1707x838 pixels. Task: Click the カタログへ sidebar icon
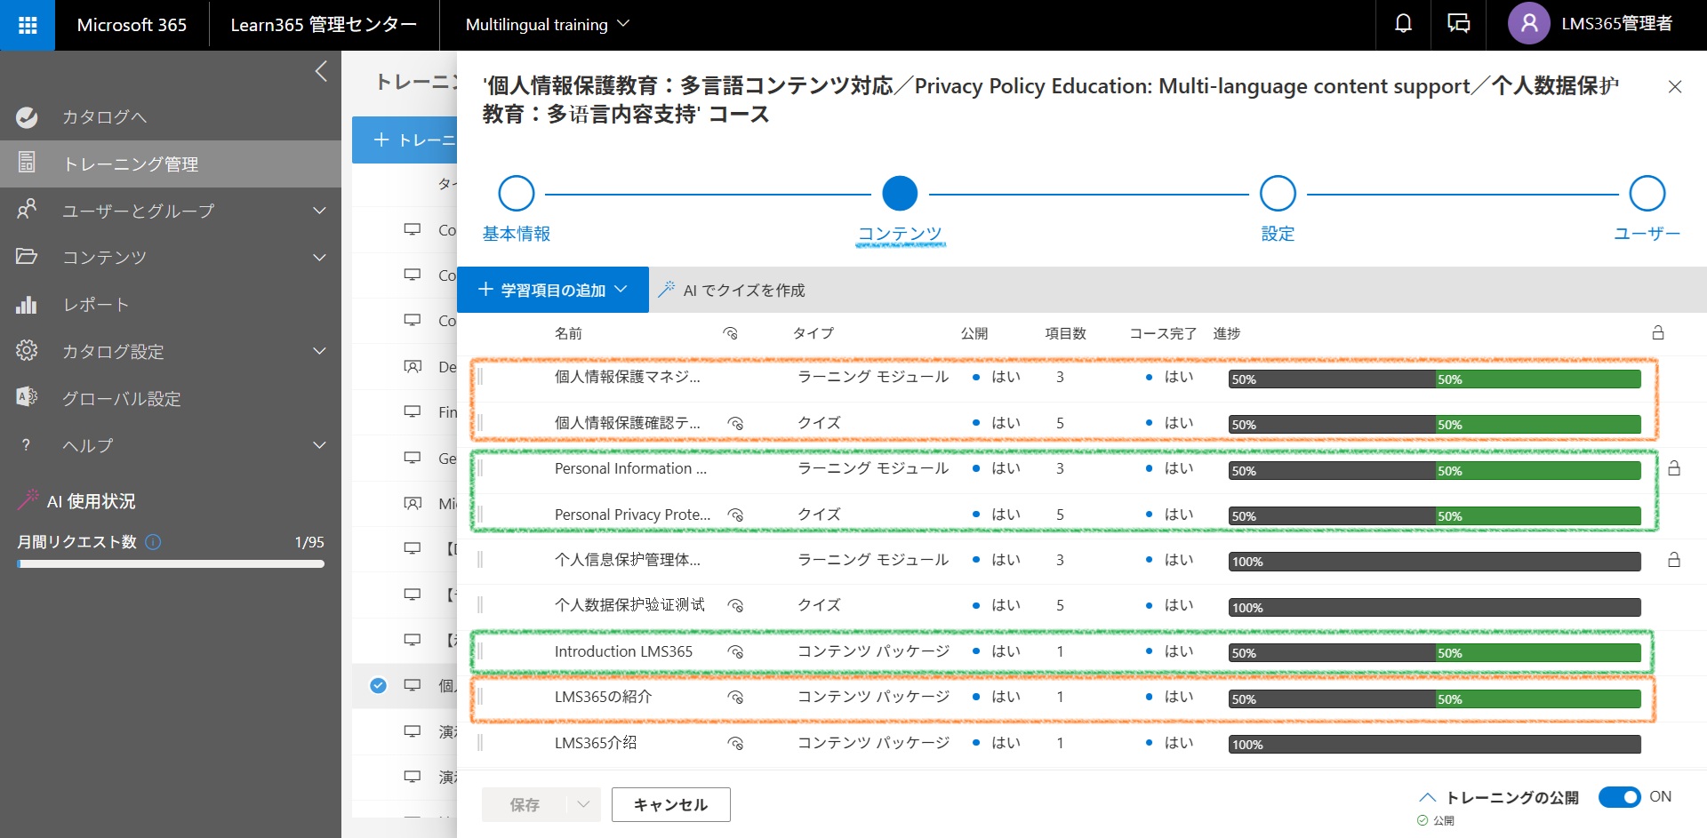click(x=27, y=116)
